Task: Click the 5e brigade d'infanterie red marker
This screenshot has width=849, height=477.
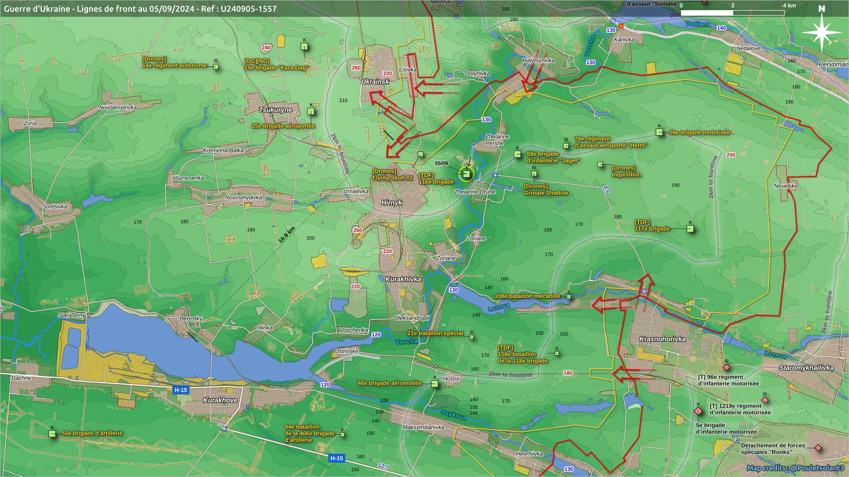Action: pyautogui.click(x=698, y=412)
